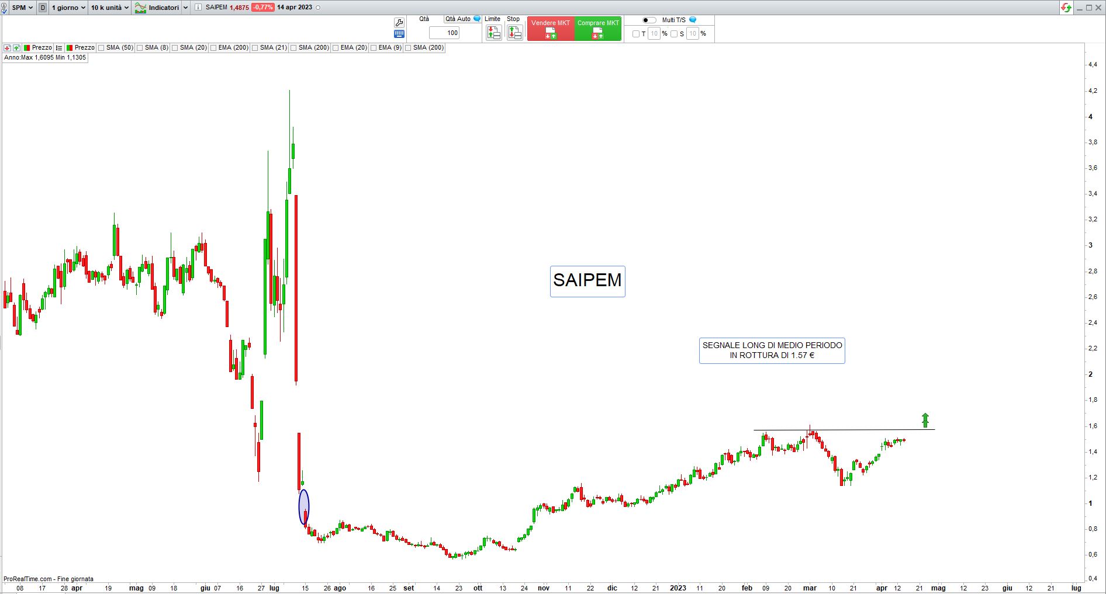Click the blue keyboard shortcuts icon

click(x=399, y=34)
